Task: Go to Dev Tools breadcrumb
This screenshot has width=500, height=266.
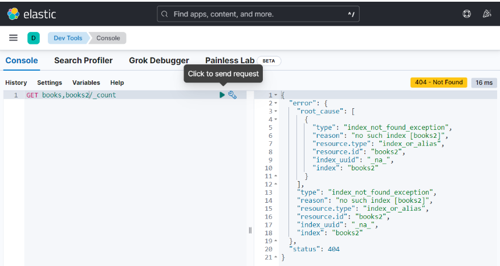Action: coord(68,38)
